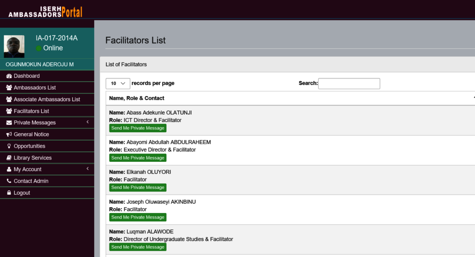The width and height of the screenshot is (475, 257).
Task: Open the My Account menu item
Action: [27, 169]
